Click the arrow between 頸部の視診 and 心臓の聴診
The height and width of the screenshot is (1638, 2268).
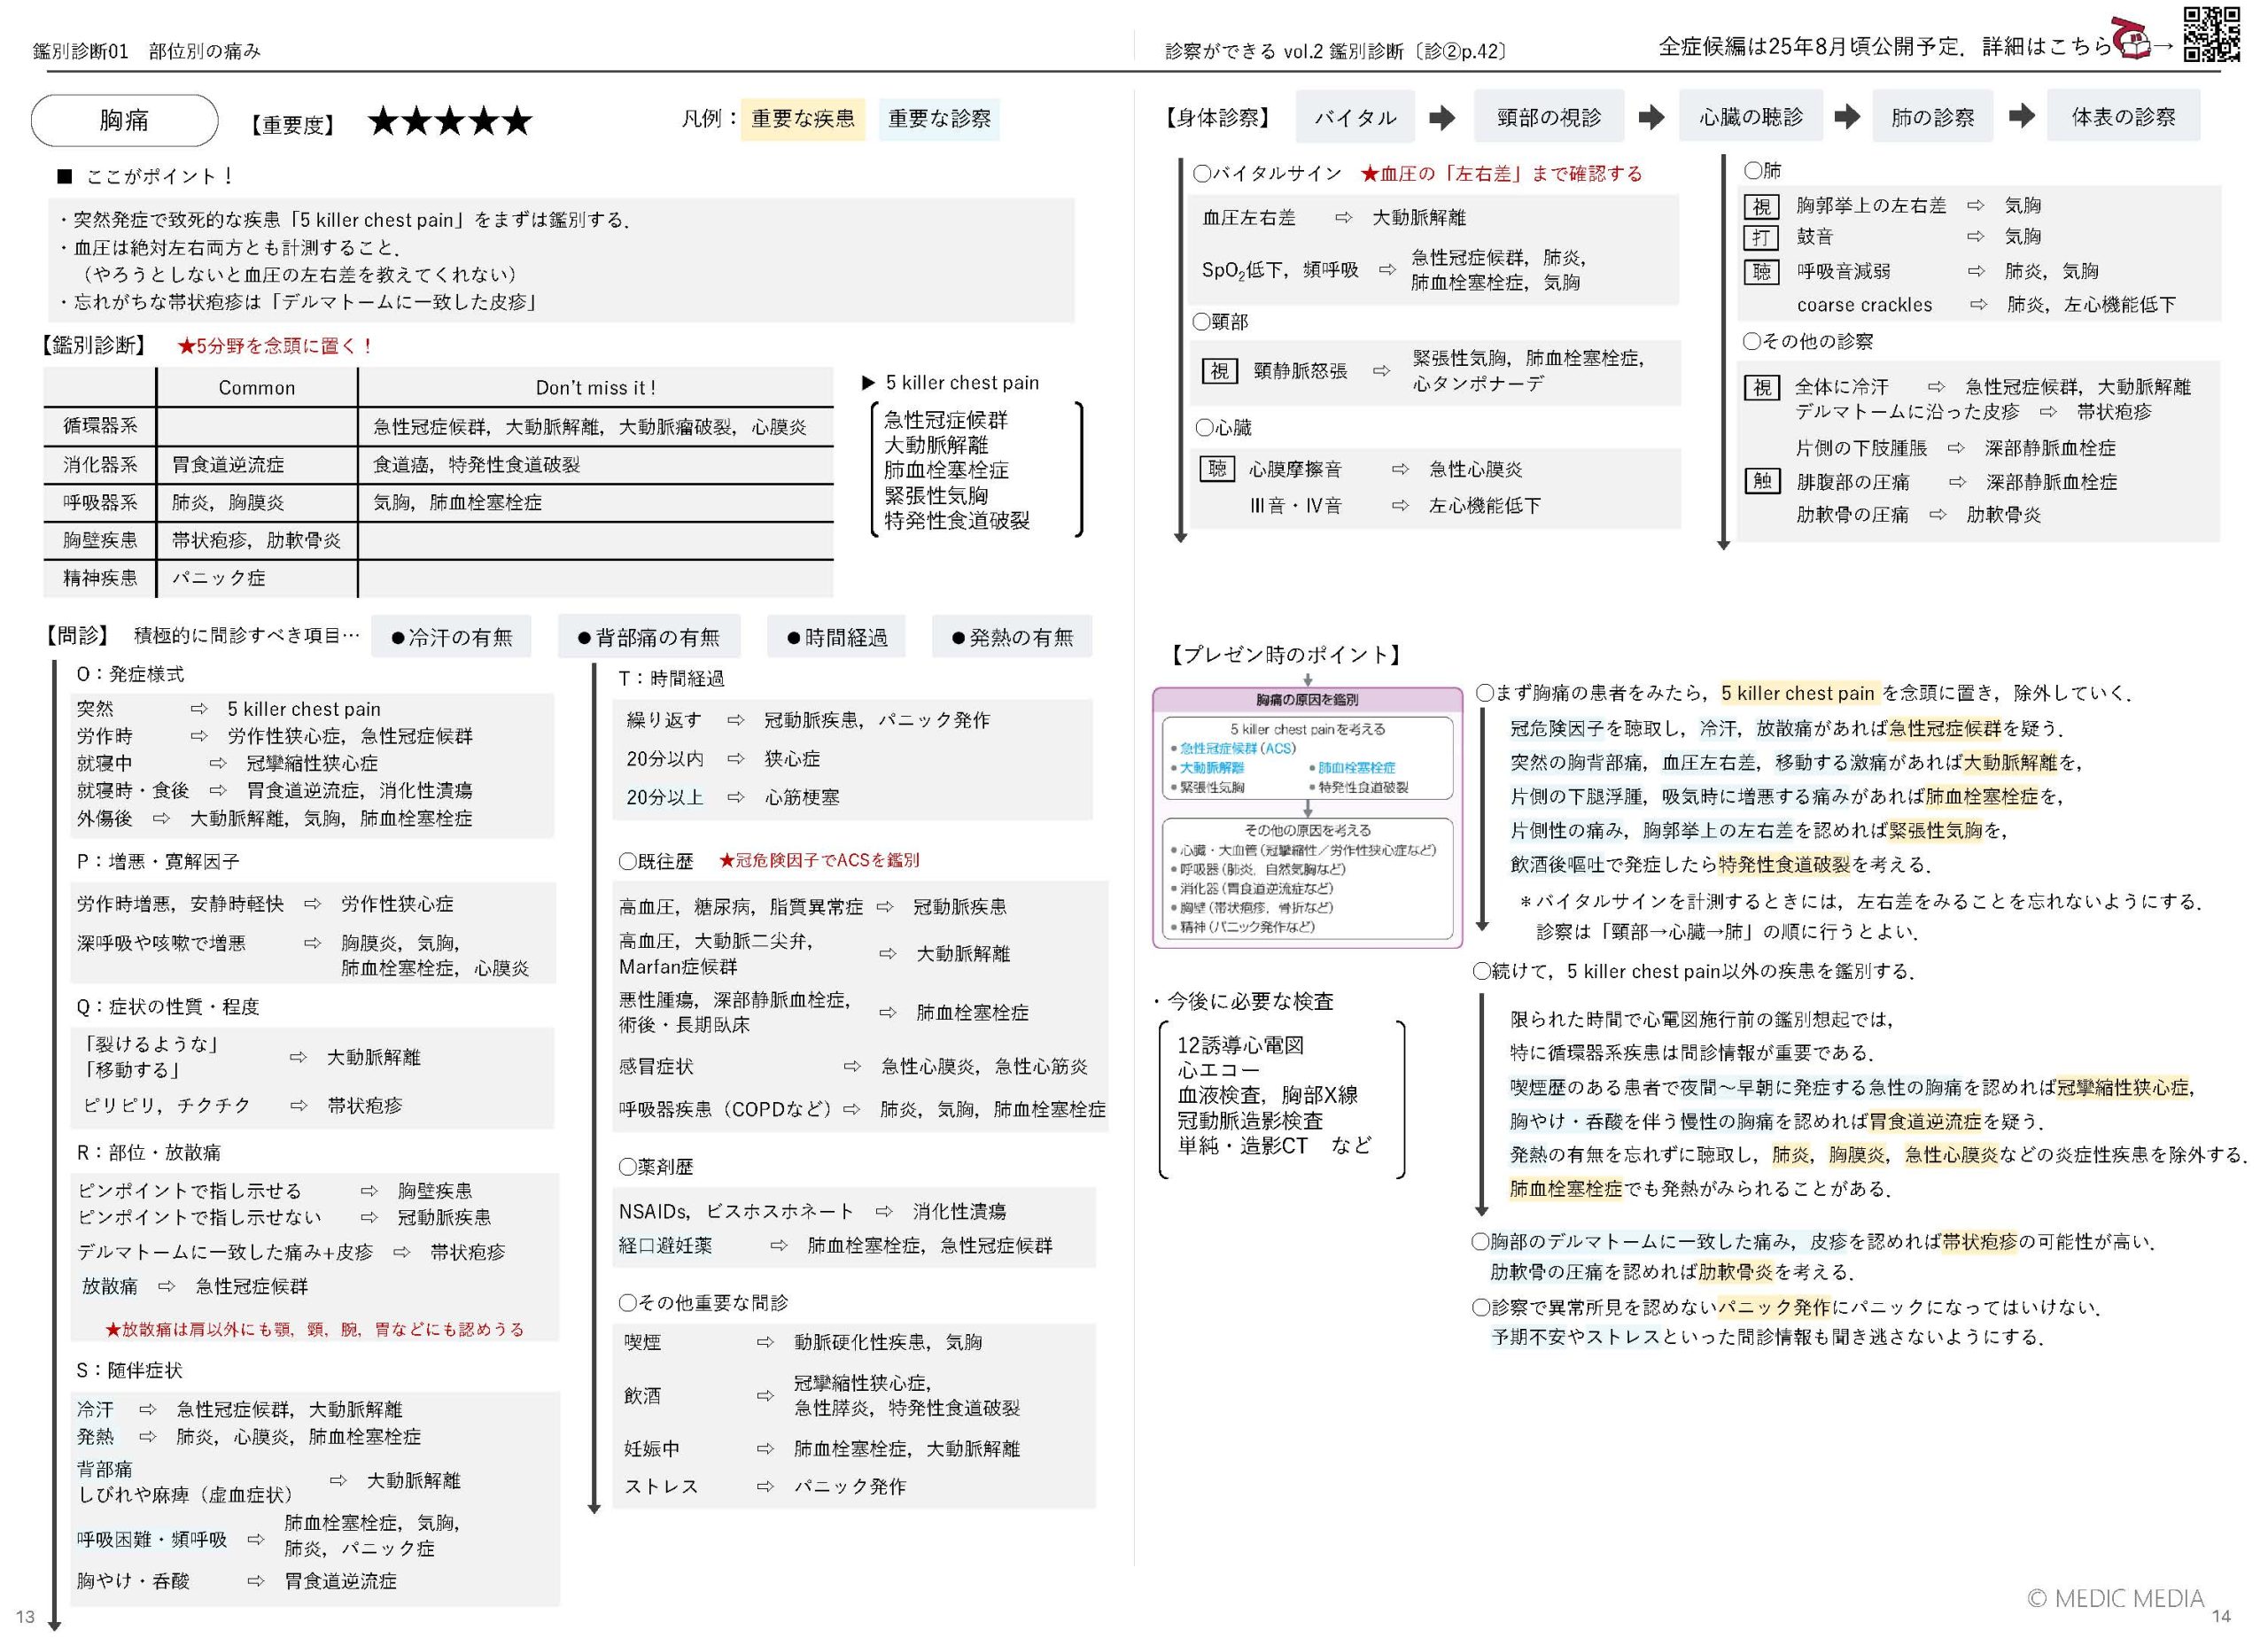[1651, 118]
